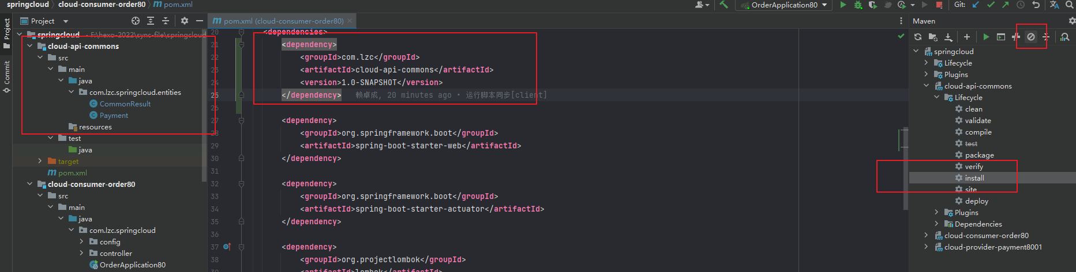Open editor tab options three-dot menu

[901, 21]
